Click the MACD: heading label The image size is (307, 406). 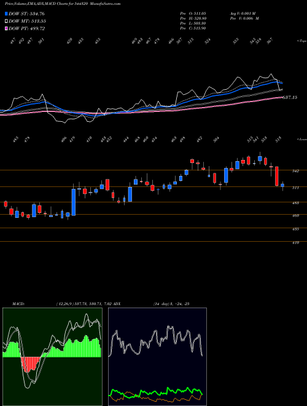[x=18, y=304]
